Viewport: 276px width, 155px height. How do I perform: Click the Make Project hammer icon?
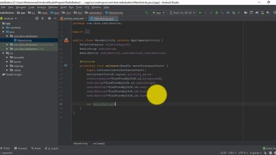click(147, 12)
